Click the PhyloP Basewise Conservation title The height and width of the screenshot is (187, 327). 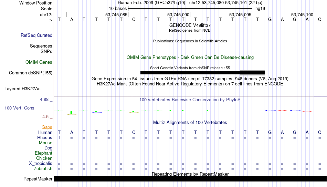point(190,100)
